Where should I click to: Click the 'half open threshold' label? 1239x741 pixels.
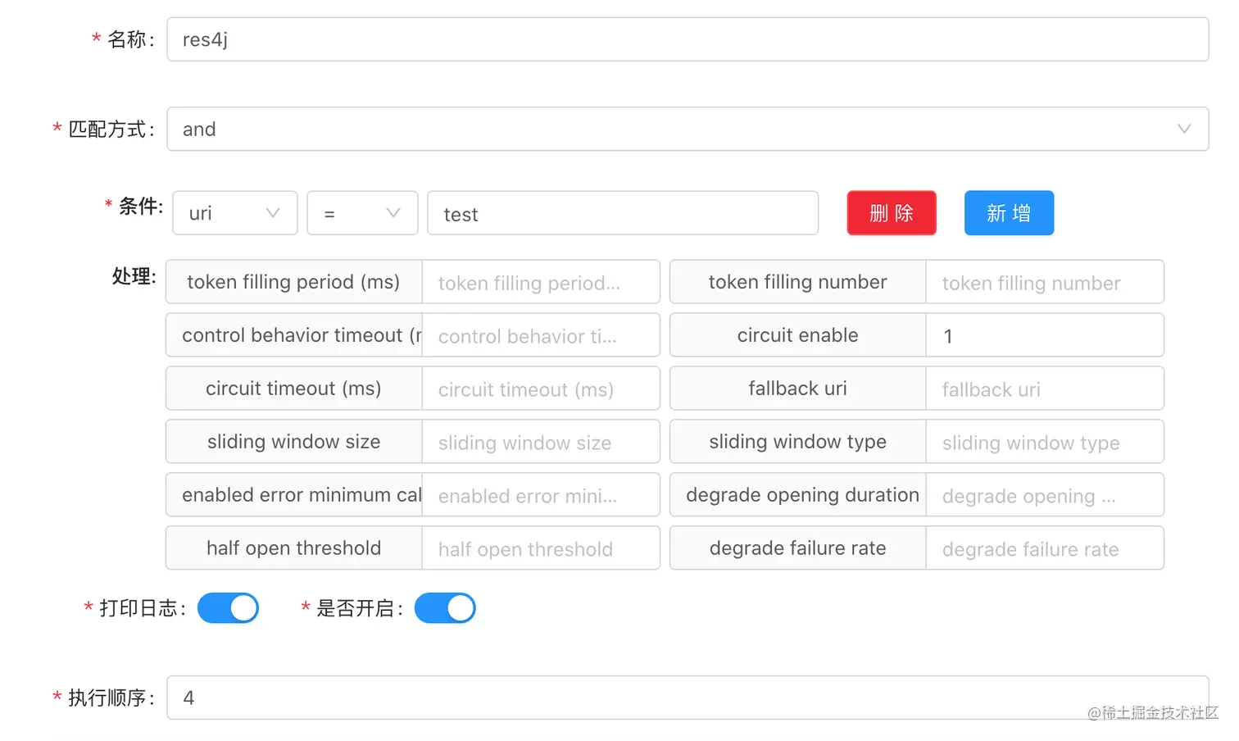pos(293,548)
